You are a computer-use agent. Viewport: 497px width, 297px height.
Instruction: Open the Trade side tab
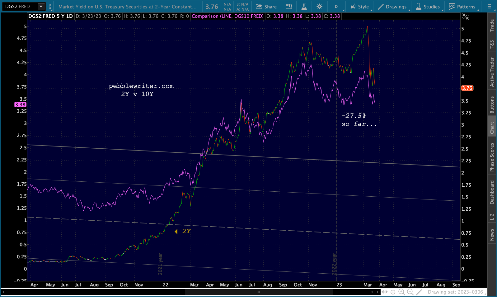(492, 25)
